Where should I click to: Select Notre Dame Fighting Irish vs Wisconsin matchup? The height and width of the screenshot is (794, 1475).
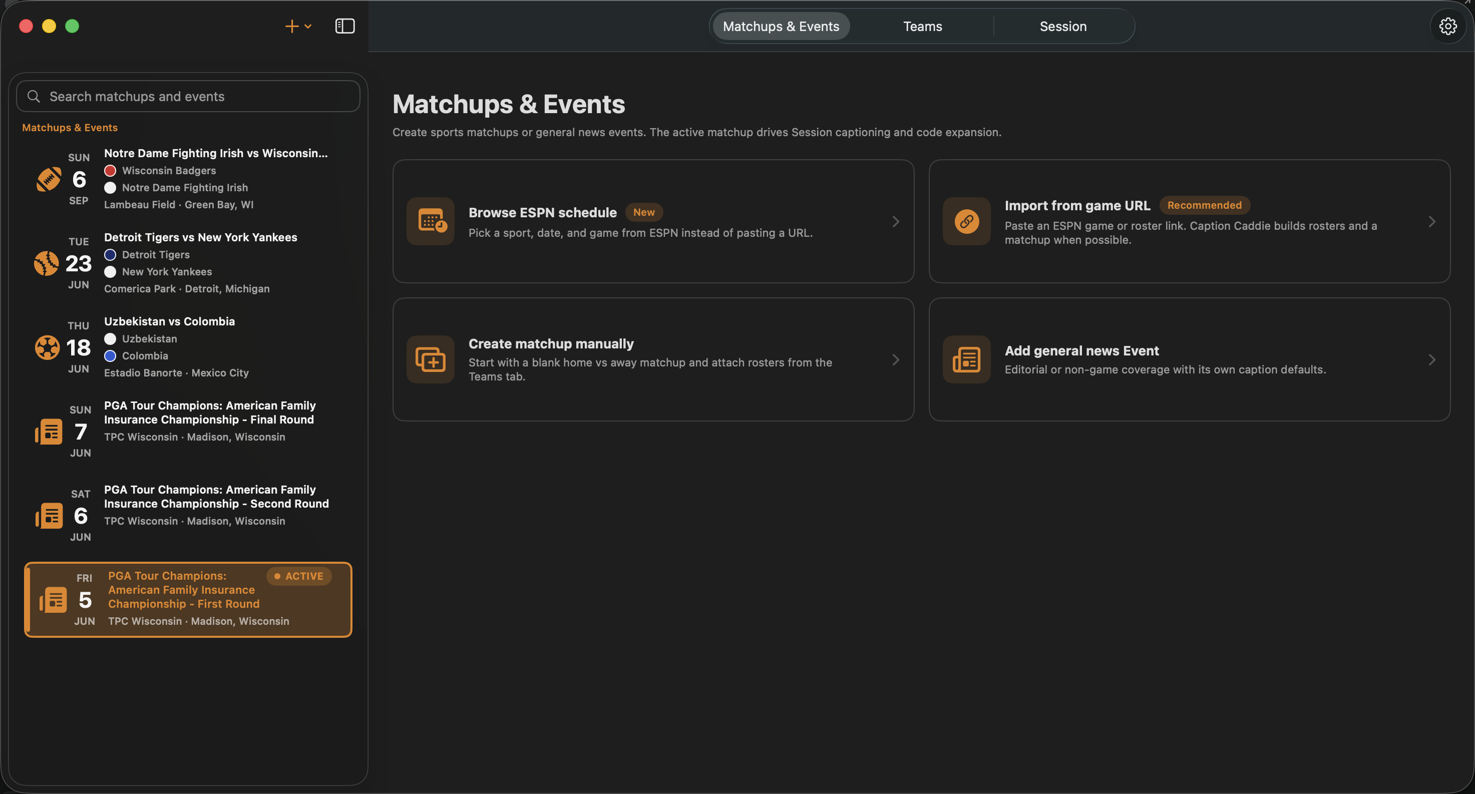188,179
